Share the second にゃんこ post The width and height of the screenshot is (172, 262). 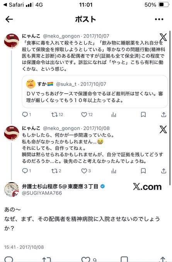tap(163, 171)
